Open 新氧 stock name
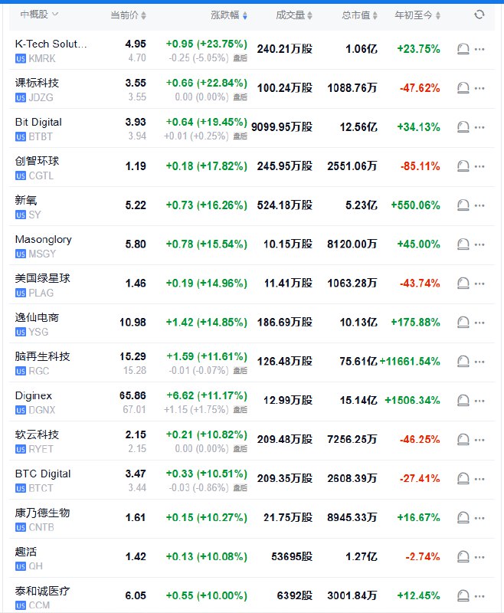 click(26, 200)
